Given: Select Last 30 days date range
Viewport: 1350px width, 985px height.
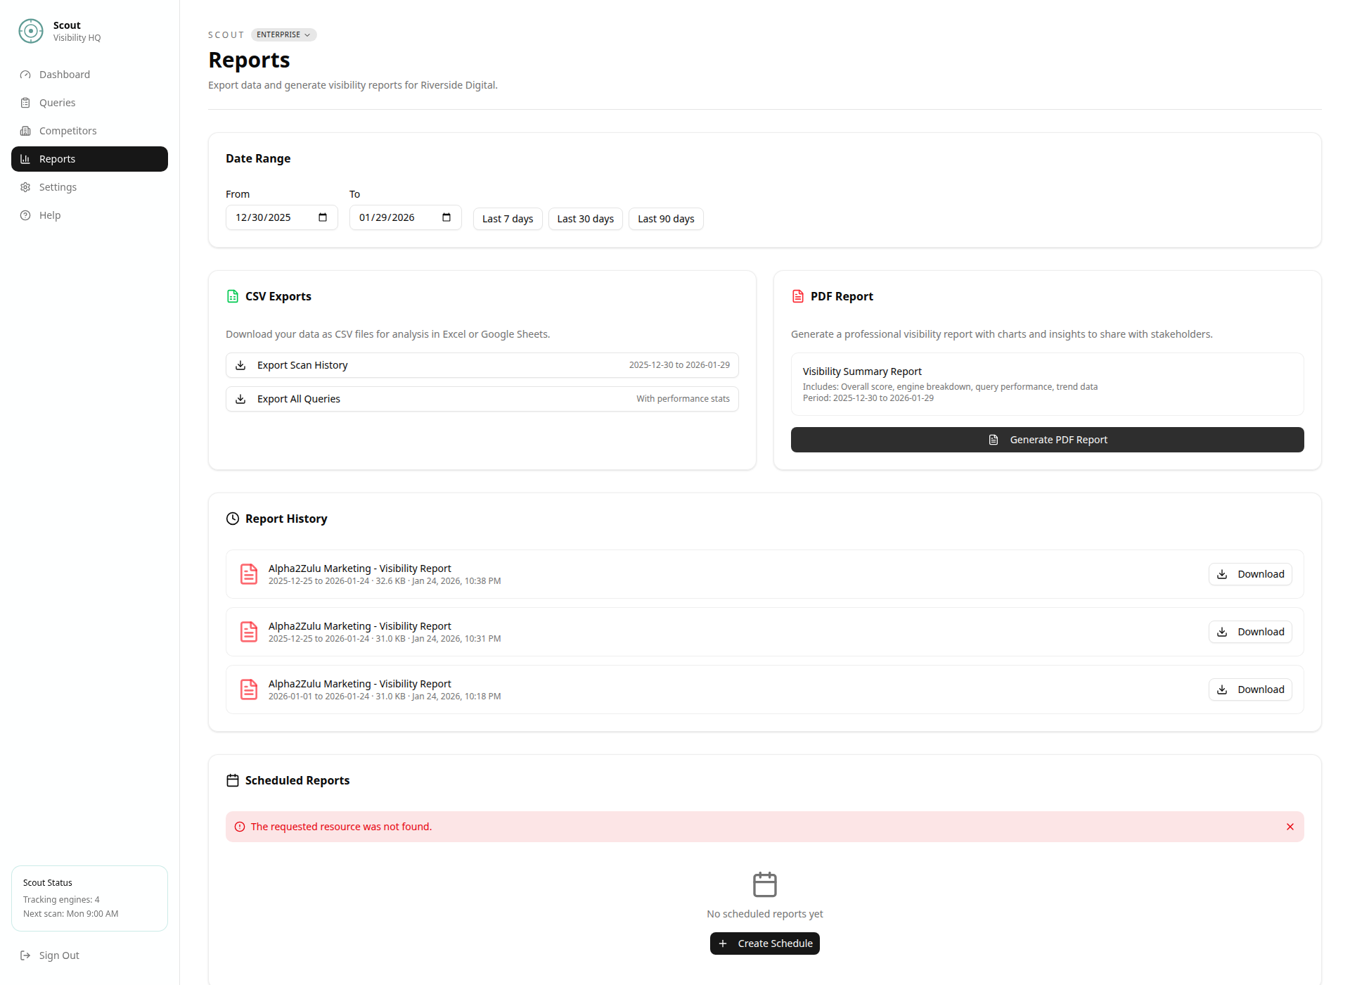Looking at the screenshot, I should tap(585, 218).
